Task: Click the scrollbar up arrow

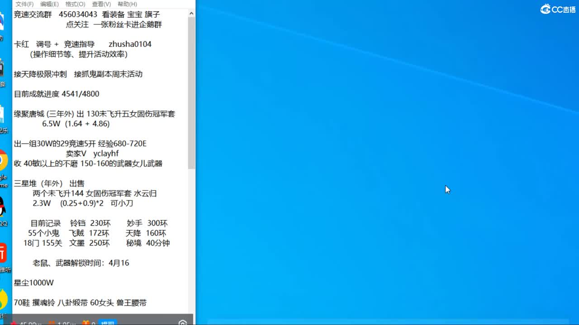Action: pyautogui.click(x=191, y=13)
